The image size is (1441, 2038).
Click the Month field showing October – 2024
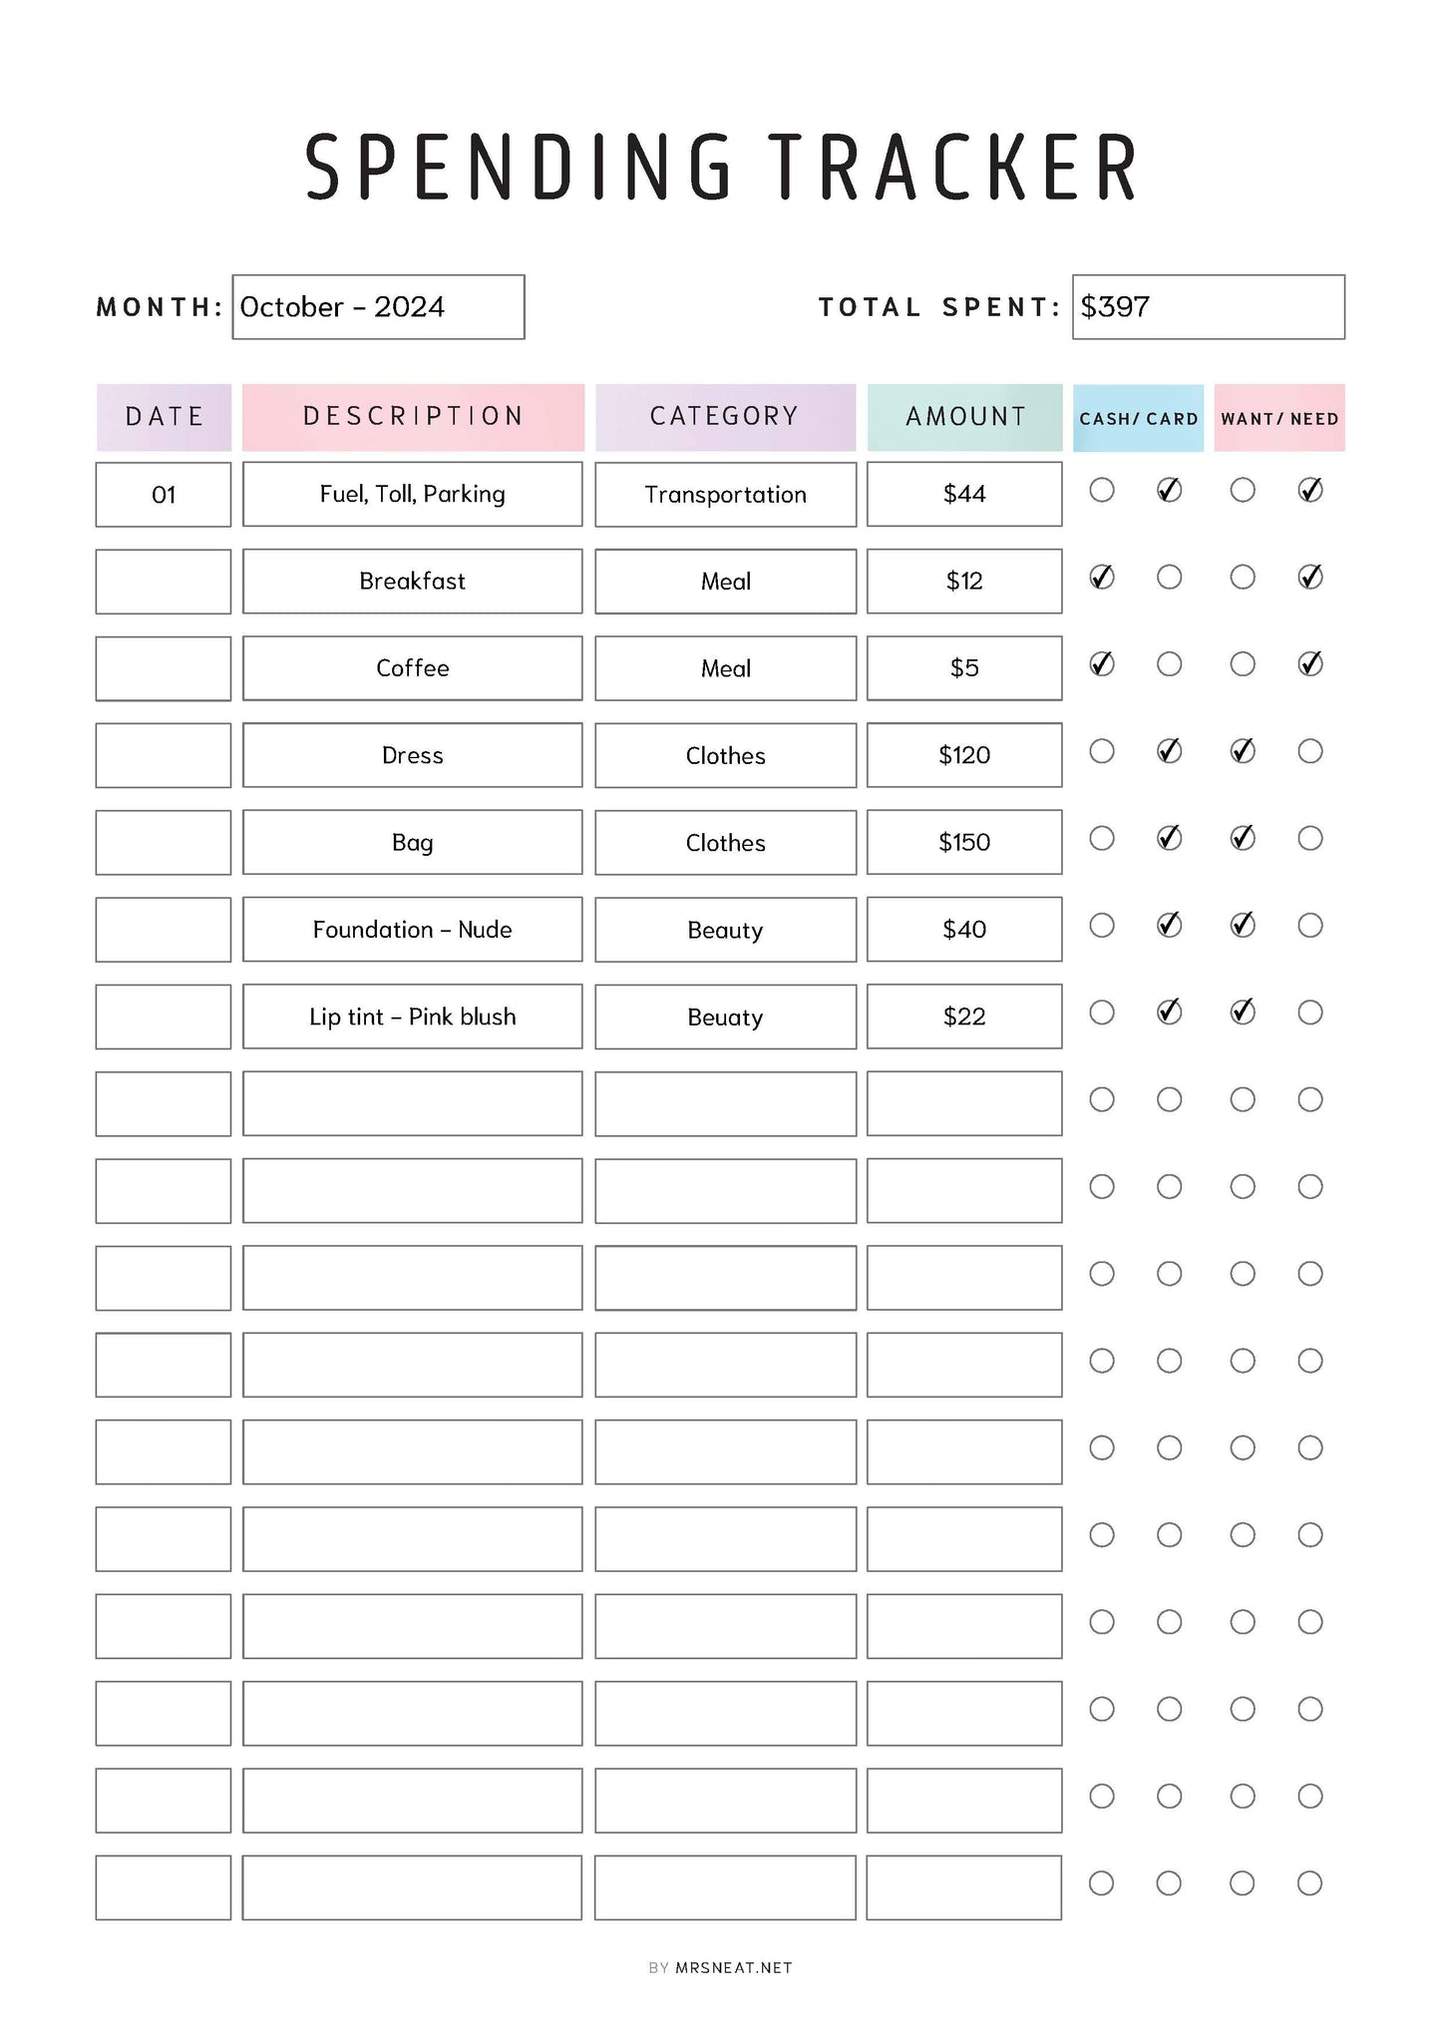click(378, 307)
